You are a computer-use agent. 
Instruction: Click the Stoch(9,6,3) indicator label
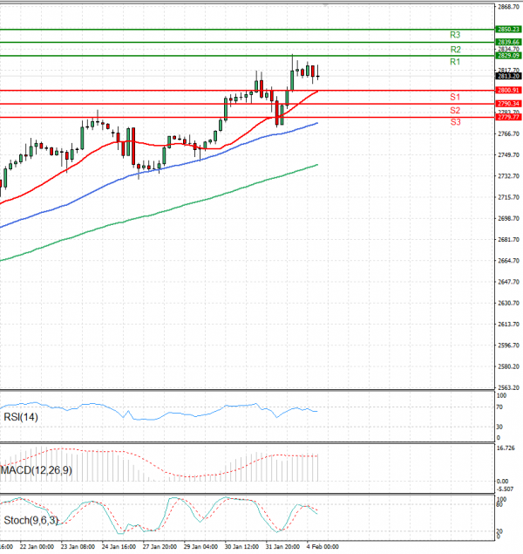point(31,521)
